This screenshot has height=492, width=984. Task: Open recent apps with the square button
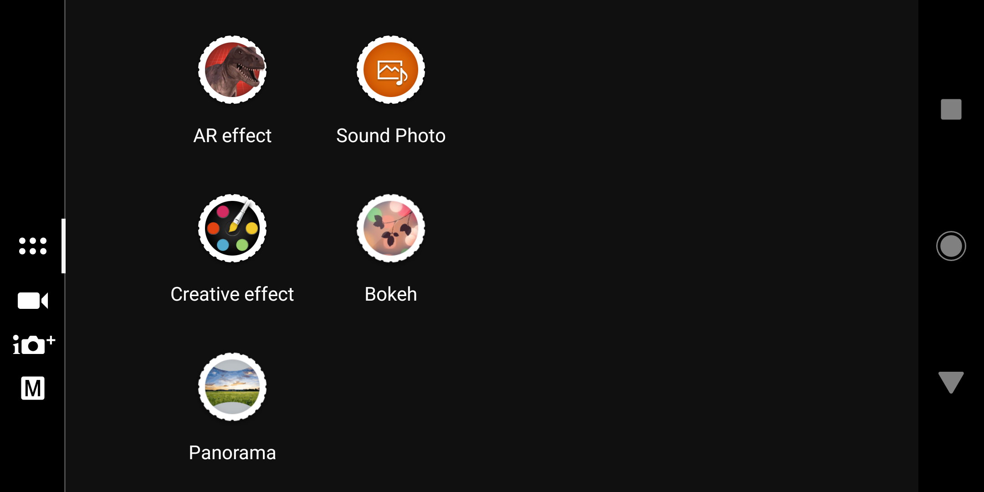(x=951, y=109)
